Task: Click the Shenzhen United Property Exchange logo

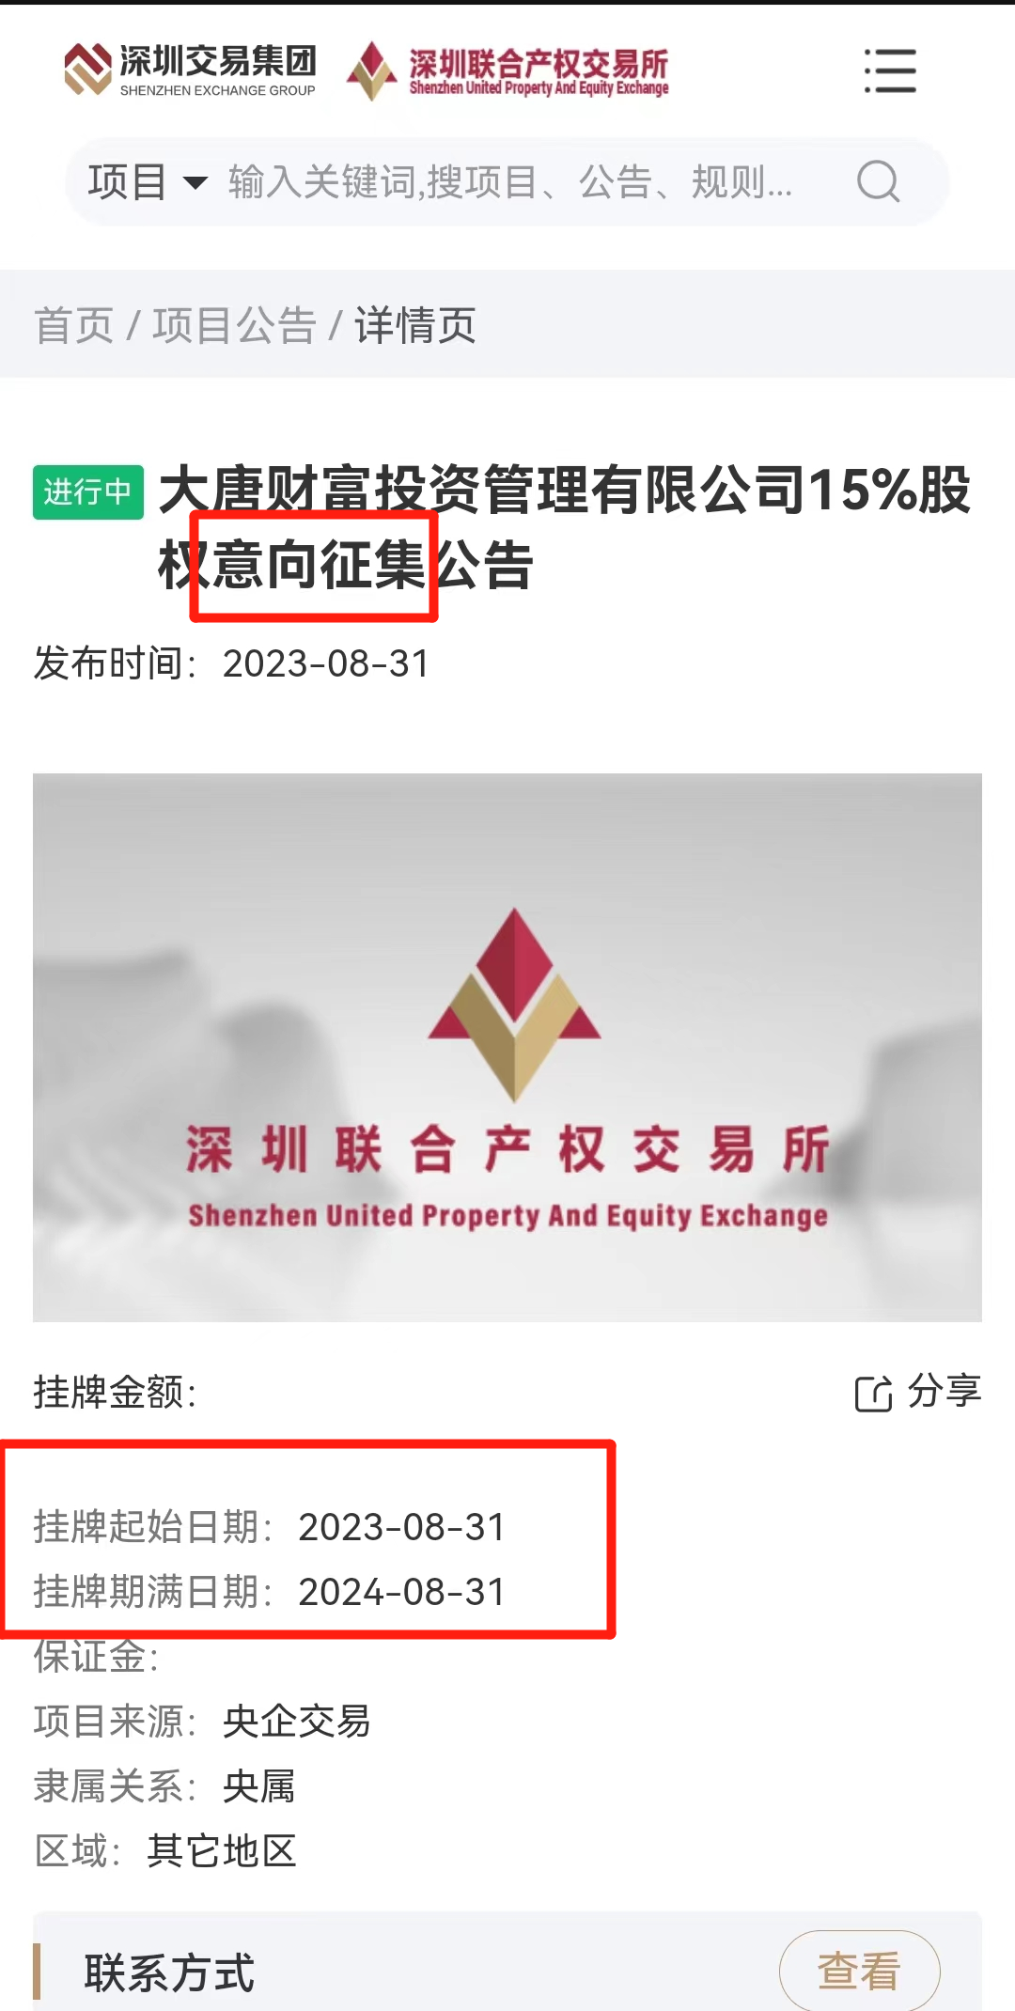Action: 507,71
